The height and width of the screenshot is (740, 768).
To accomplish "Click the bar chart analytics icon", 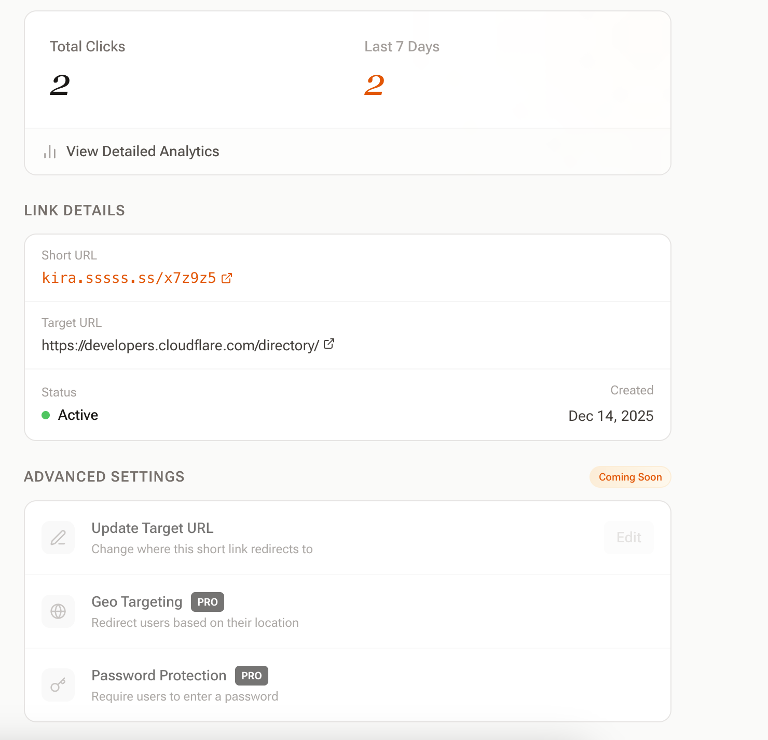I will [x=50, y=152].
